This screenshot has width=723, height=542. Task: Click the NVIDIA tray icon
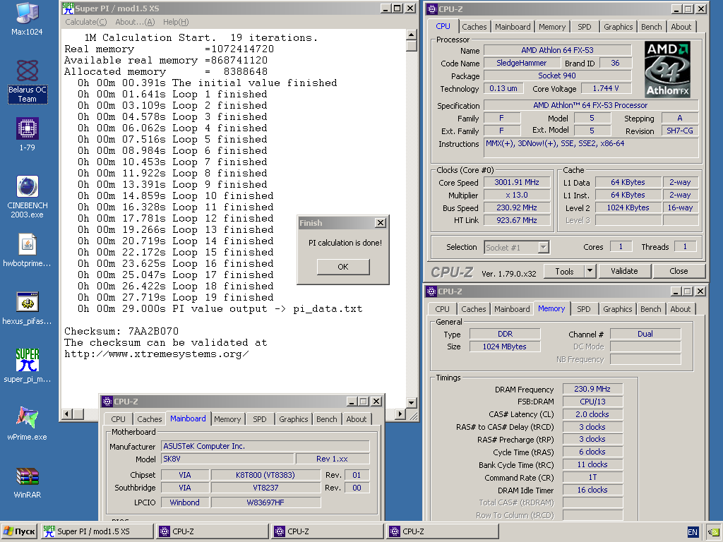tap(715, 532)
